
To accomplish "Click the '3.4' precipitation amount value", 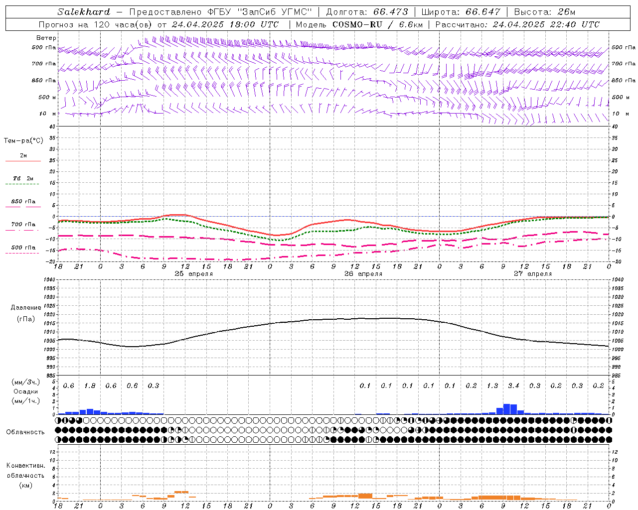I will click(x=513, y=386).
